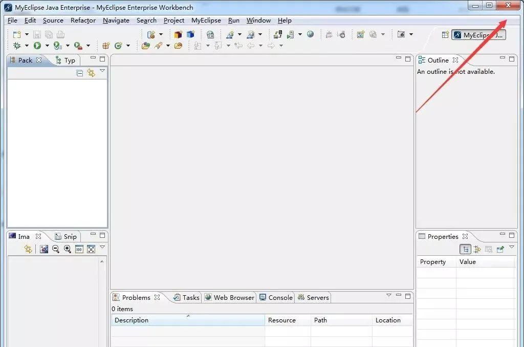
Task: Open the Problems view menu triangle
Action: (388, 295)
